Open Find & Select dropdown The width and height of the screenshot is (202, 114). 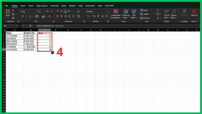point(174,14)
